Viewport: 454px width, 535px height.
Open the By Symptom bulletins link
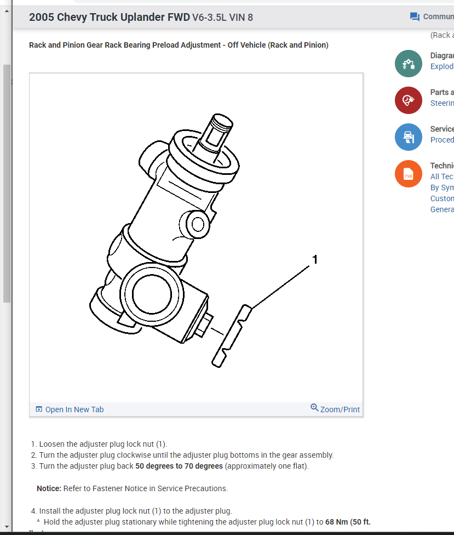pyautogui.click(x=442, y=187)
